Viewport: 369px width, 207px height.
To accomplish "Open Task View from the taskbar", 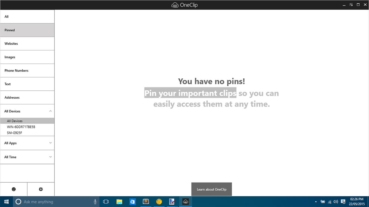I will click(106, 202).
